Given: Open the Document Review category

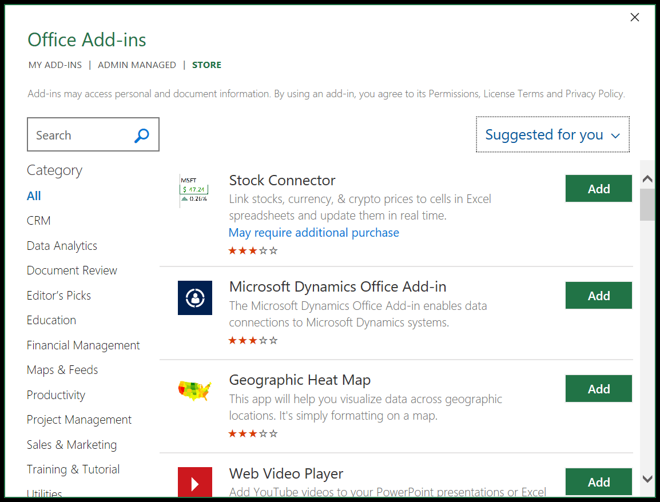Looking at the screenshot, I should point(72,270).
